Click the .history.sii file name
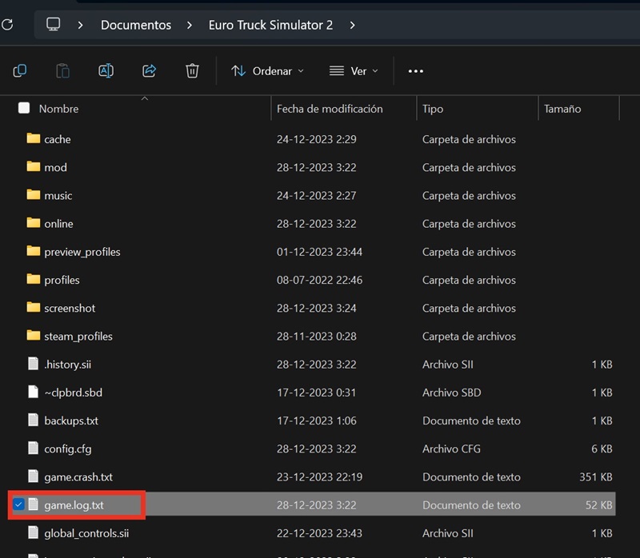The width and height of the screenshot is (640, 558). coord(68,365)
